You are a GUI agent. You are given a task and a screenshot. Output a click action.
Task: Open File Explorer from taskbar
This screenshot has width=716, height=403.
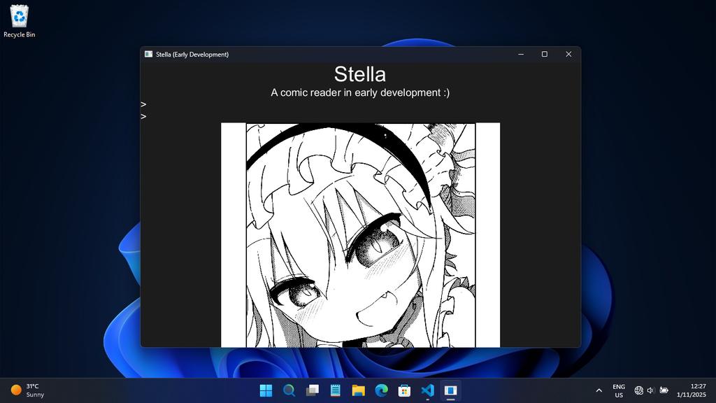click(359, 390)
